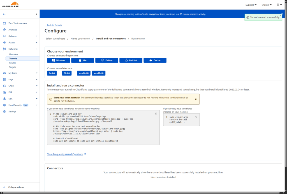The image size is (287, 194).
Task: Open Settings from the sidebar
Action: (12, 111)
